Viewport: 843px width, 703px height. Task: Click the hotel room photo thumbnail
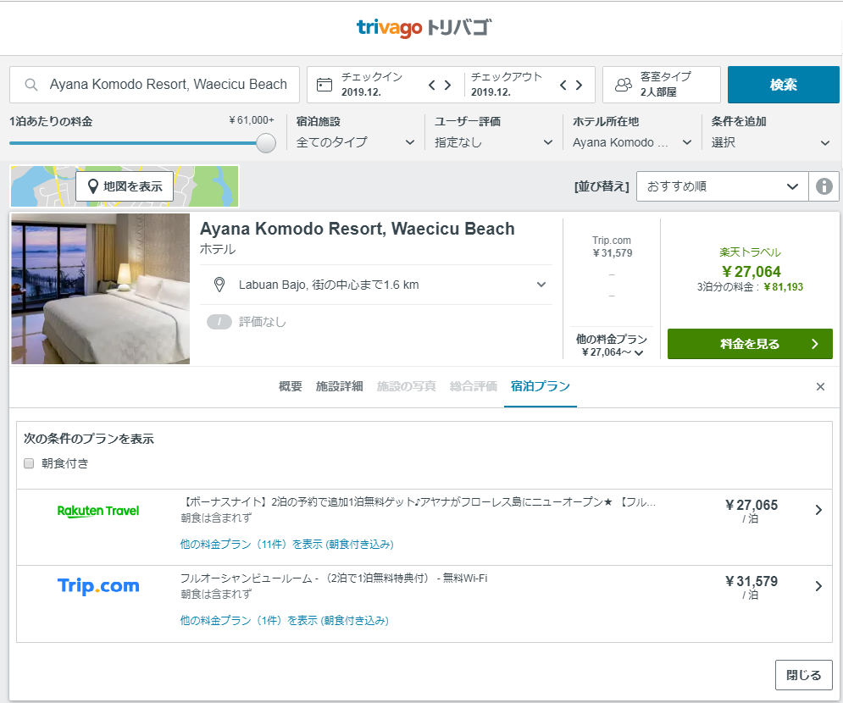[x=101, y=289]
